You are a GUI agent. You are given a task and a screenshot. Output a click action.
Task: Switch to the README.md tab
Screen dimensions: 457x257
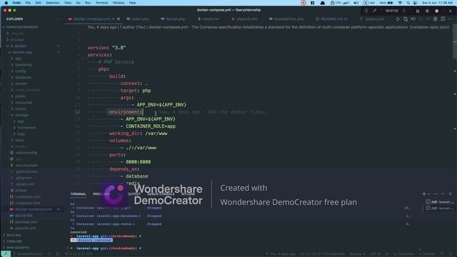(x=331, y=19)
